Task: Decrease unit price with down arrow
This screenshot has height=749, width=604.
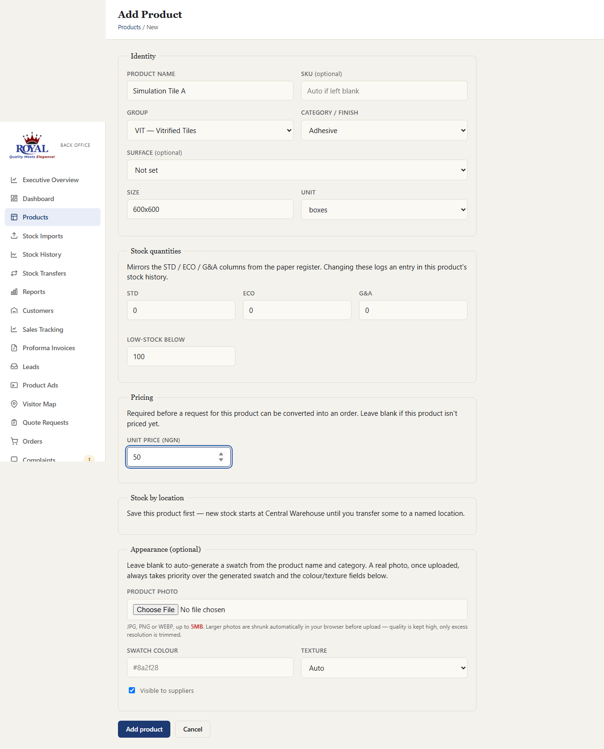Action: 221,460
